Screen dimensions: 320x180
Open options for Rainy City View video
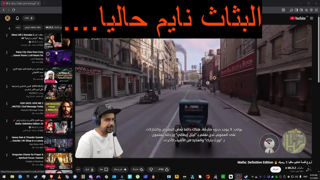click(x=7, y=52)
